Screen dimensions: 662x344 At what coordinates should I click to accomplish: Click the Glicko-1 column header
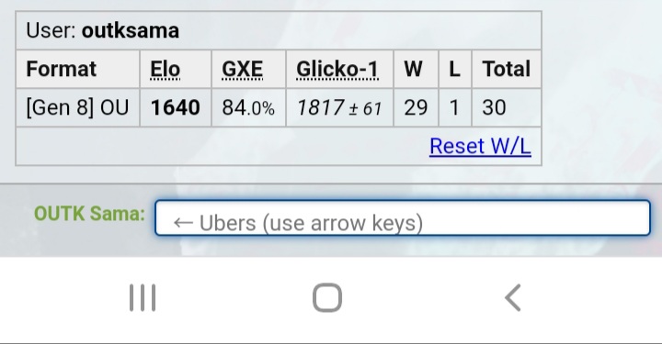coord(337,69)
